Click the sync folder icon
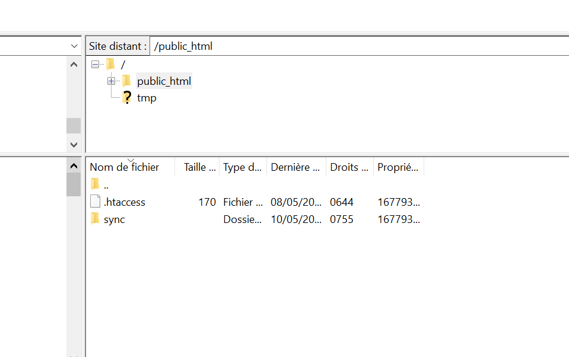Viewport: 569px width, 357px height. pyautogui.click(x=95, y=219)
